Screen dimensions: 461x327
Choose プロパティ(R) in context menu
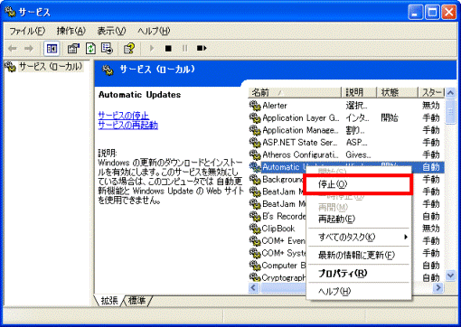pyautogui.click(x=359, y=274)
